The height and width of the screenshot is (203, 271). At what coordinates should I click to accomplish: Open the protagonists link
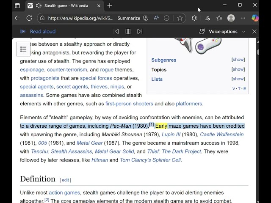(x=45, y=78)
